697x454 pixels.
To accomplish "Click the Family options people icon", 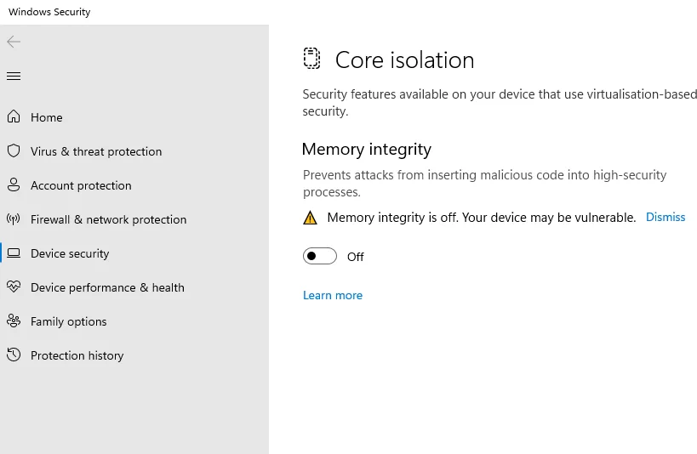I will tap(14, 321).
